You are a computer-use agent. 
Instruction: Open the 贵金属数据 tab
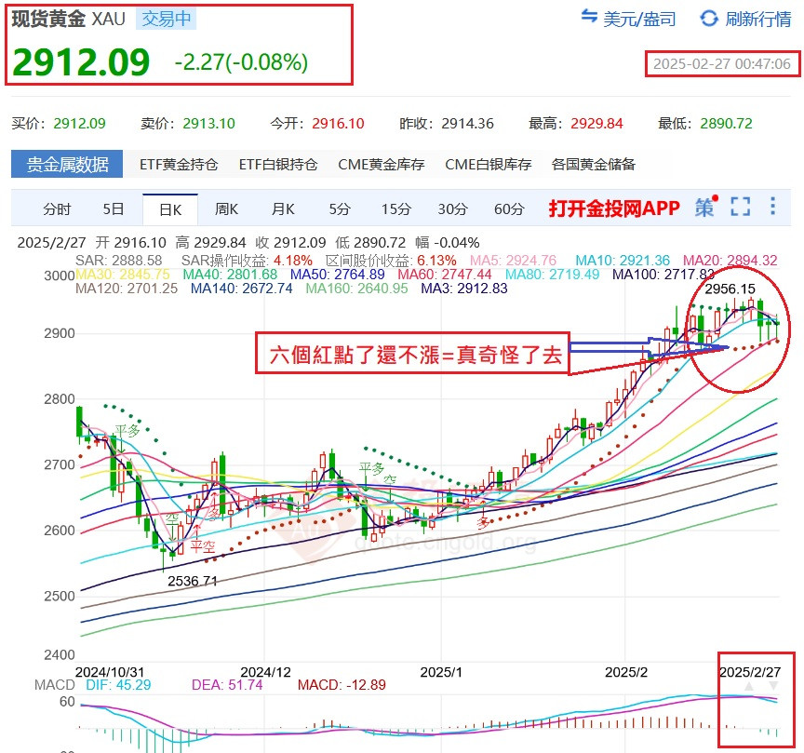click(x=67, y=164)
